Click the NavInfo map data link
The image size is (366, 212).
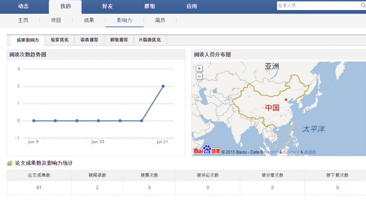pyautogui.click(x=271, y=152)
